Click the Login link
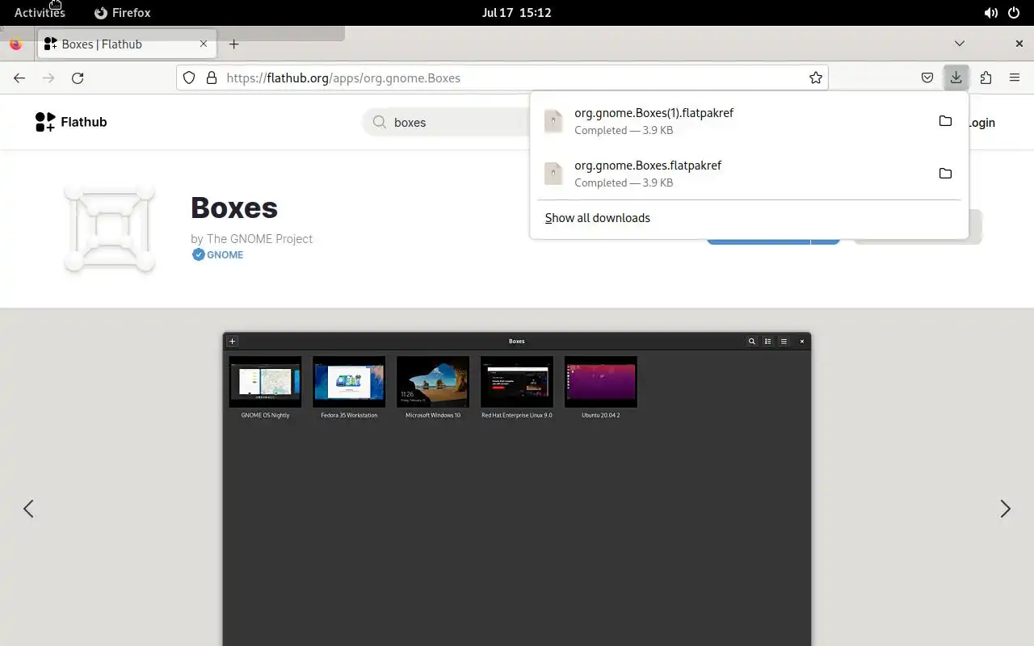 981,123
